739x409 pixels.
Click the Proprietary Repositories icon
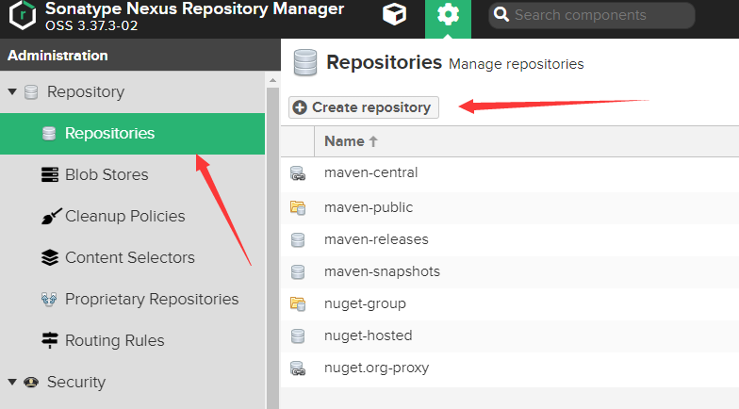tap(49, 300)
